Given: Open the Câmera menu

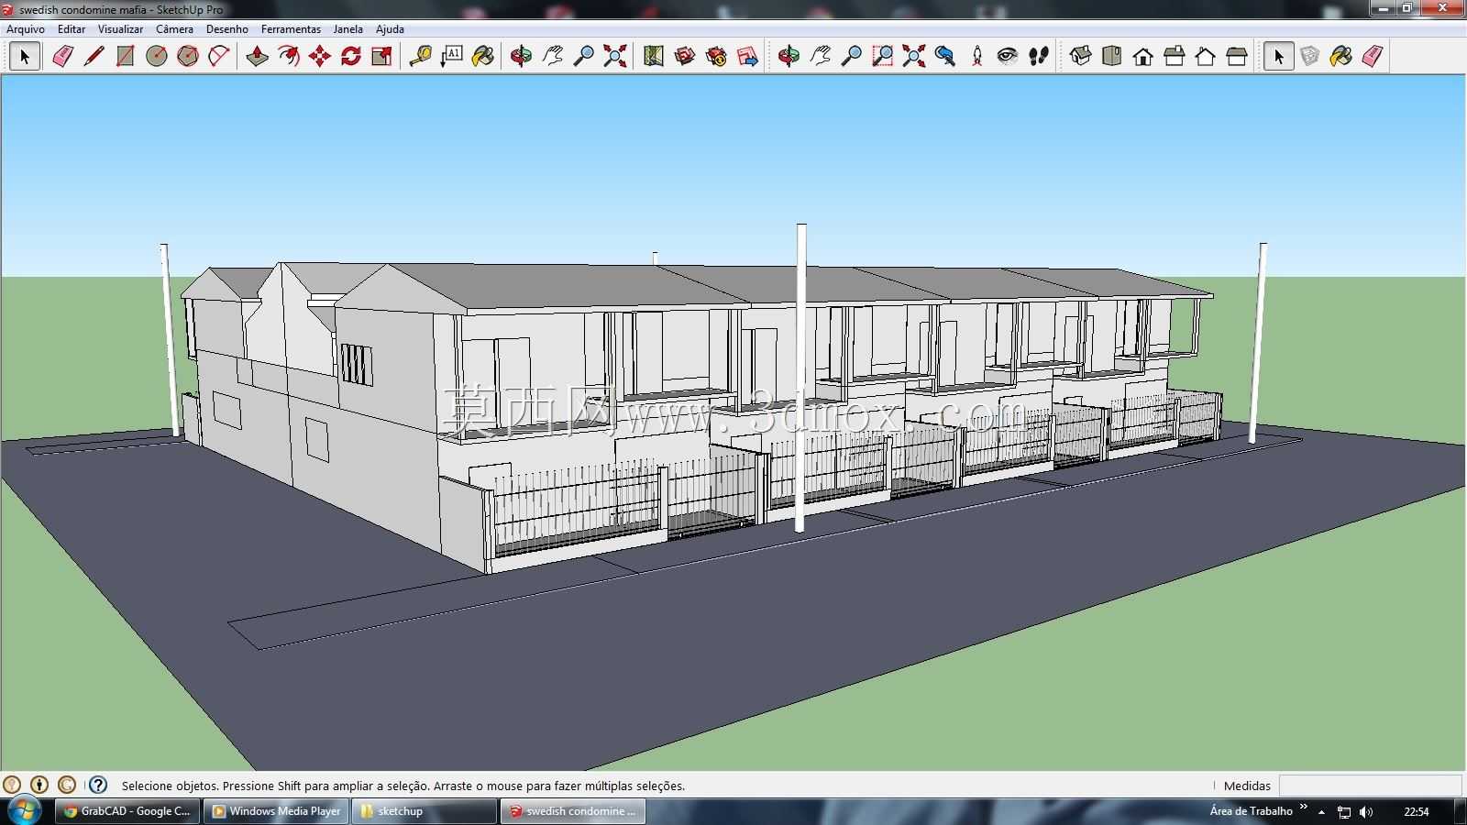Looking at the screenshot, I should 174,29.
